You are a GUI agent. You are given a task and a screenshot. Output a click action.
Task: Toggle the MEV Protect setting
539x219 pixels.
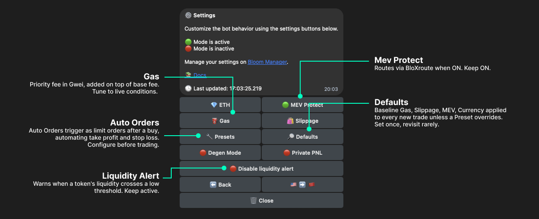302,105
